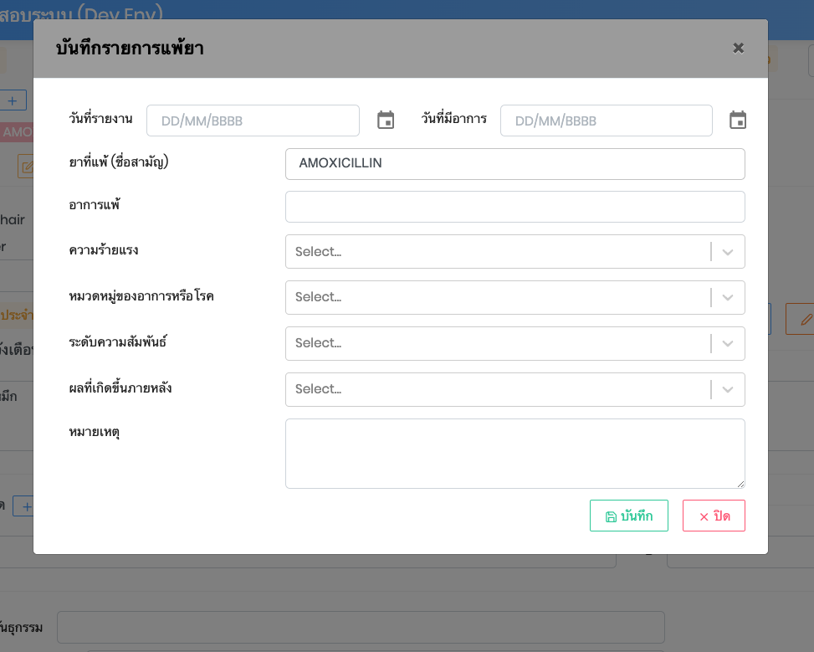Open the ระดับความสัมพันธ์ dropdown
This screenshot has width=814, height=652.
pos(515,343)
